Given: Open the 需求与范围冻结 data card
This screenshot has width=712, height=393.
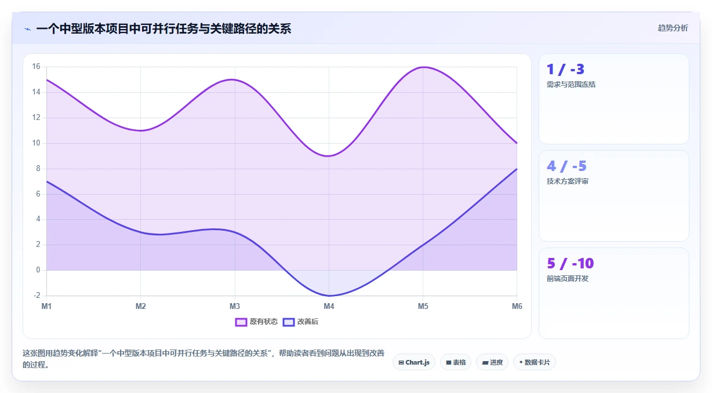Looking at the screenshot, I should [x=614, y=99].
